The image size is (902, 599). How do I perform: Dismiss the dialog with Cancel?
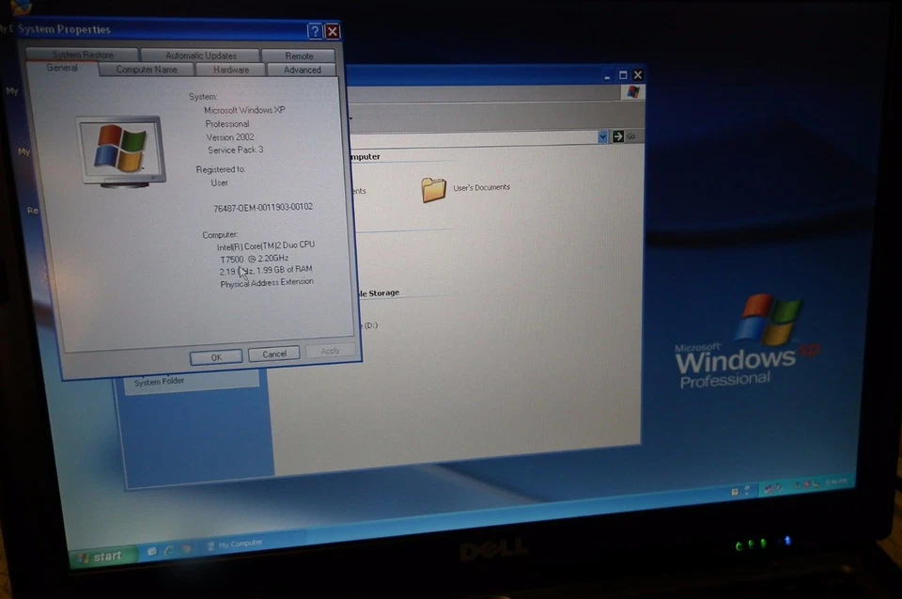pos(273,355)
